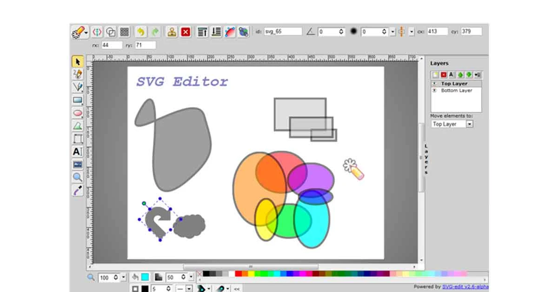The image size is (558, 292).
Task: Toggle Bottom Layer visibility eye
Action: pos(434,90)
